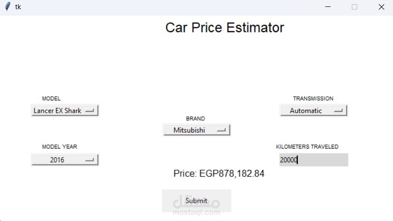This screenshot has height=221, width=393.
Task: Open the Lancer EX Shark model dropdown
Action: [65, 110]
